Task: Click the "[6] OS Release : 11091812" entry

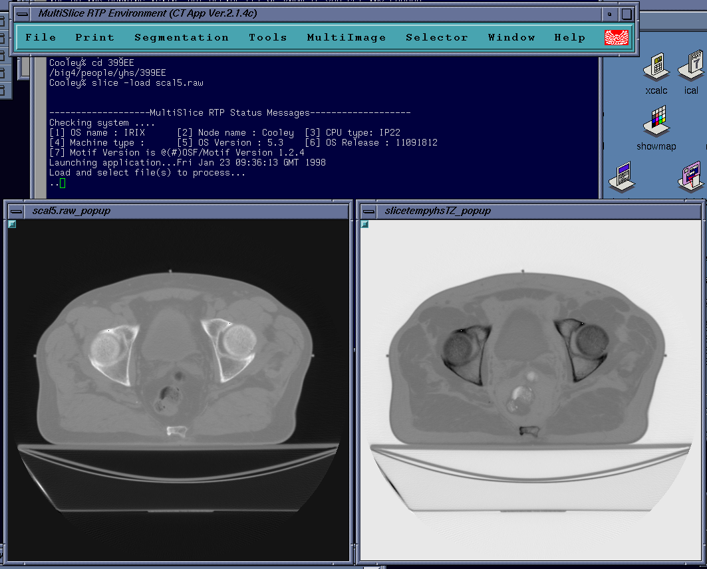Action: click(371, 142)
